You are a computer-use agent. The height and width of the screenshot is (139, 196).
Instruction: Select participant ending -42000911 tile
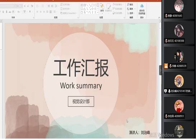point(179,108)
